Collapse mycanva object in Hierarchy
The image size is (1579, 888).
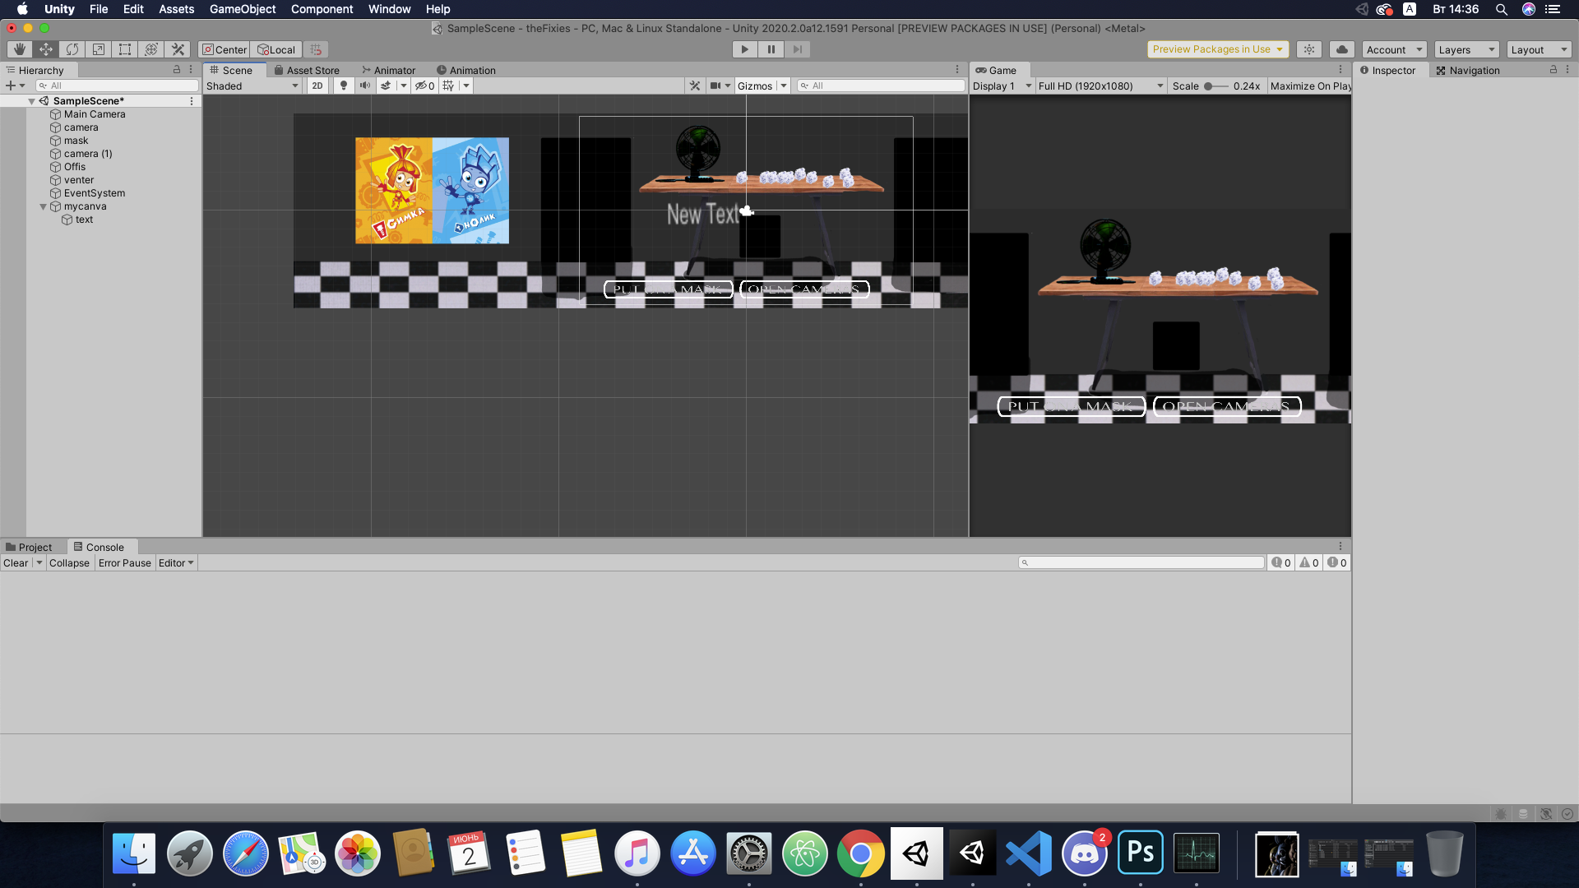[x=43, y=206]
